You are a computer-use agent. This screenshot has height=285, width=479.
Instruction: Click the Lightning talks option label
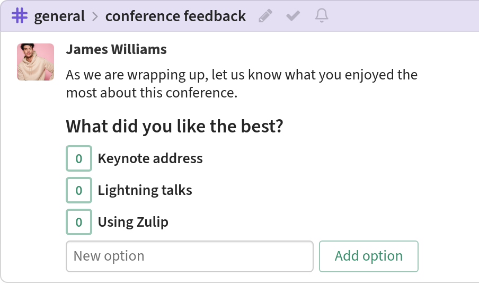point(145,190)
